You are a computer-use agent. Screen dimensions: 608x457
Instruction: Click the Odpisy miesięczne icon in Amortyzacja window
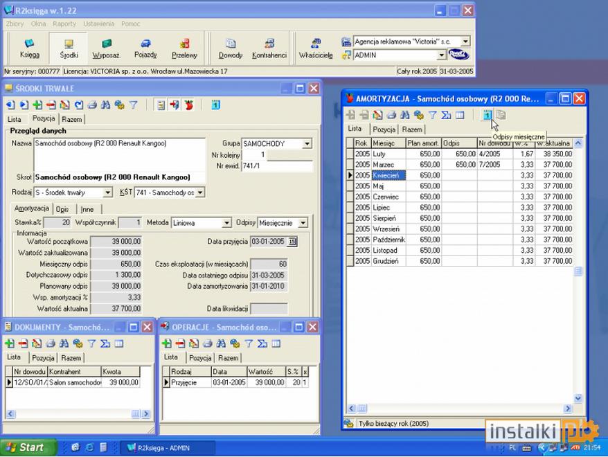click(487, 115)
